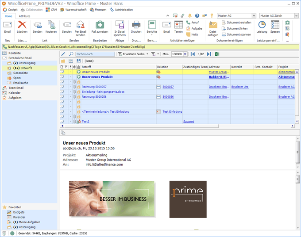Select the Posteingang folder under Persönliche Email

click(24, 63)
